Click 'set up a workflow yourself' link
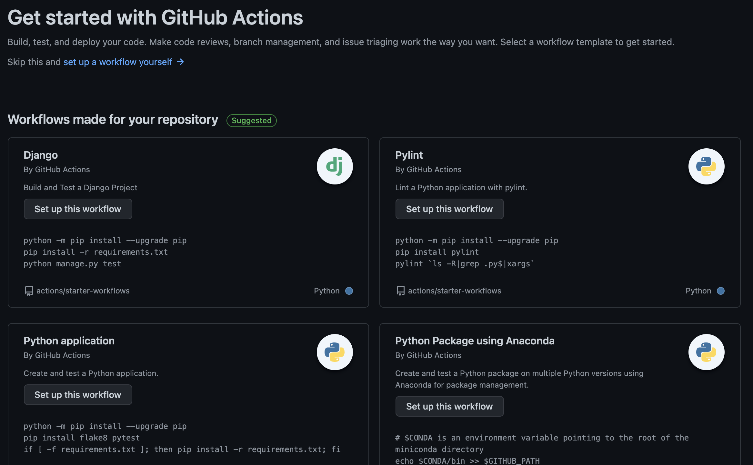This screenshot has width=753, height=465. pos(118,61)
